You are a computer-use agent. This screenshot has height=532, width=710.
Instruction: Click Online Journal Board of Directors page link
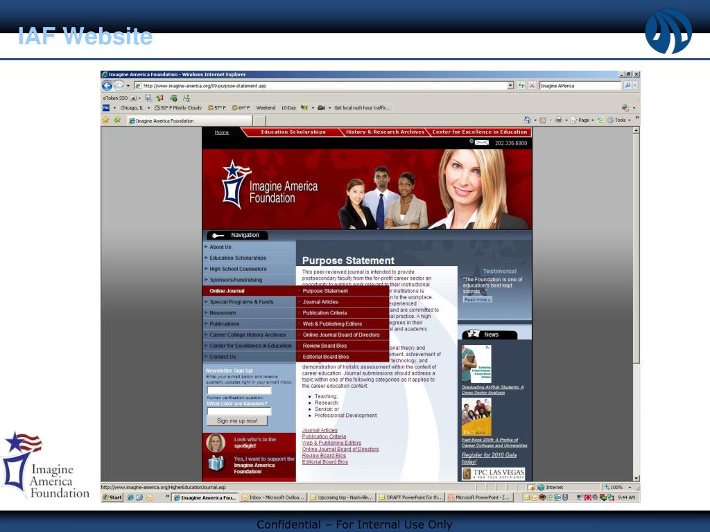coord(340,449)
